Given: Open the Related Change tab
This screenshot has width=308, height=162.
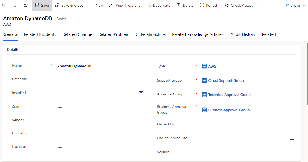Looking at the screenshot, I should point(77,34).
